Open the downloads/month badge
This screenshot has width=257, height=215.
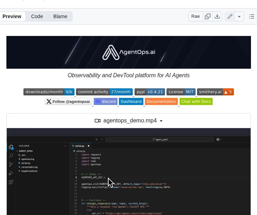click(49, 92)
